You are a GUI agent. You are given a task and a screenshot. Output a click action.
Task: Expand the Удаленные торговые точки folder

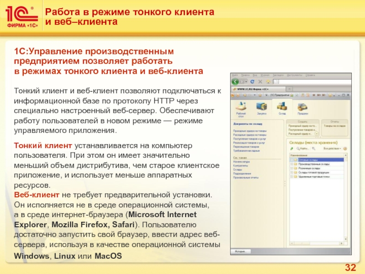(292, 177)
